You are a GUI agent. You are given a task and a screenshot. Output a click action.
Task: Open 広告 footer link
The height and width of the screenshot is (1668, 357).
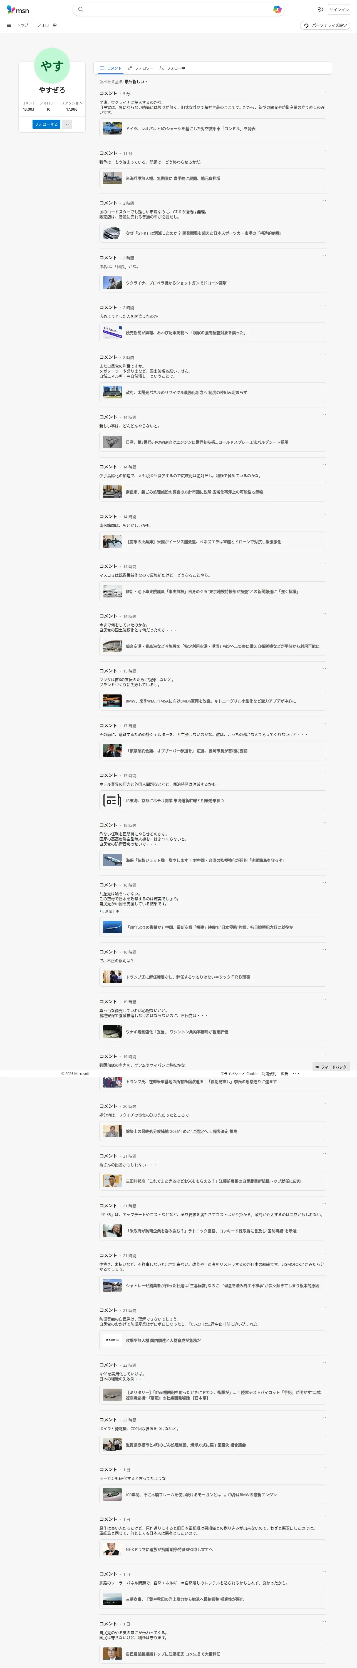pyautogui.click(x=284, y=1074)
